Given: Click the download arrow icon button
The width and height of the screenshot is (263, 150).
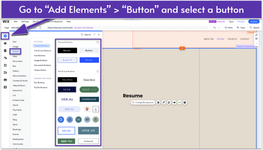Looking at the screenshot, I should click(96, 109).
